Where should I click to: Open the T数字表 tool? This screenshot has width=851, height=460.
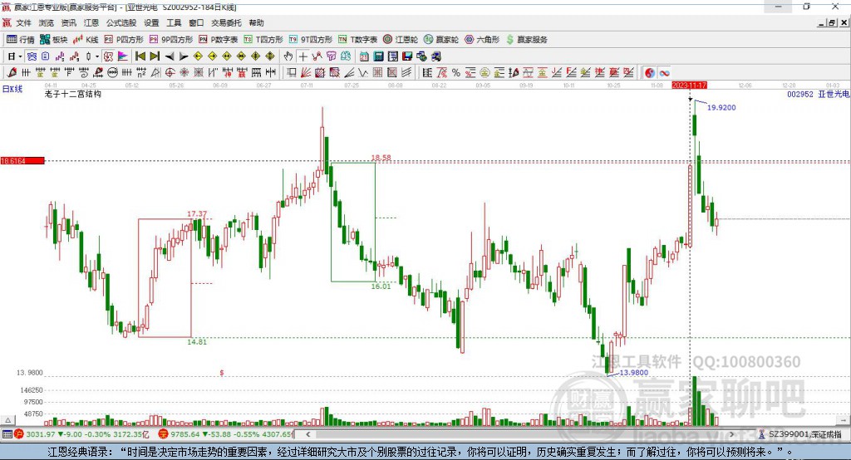(357, 40)
